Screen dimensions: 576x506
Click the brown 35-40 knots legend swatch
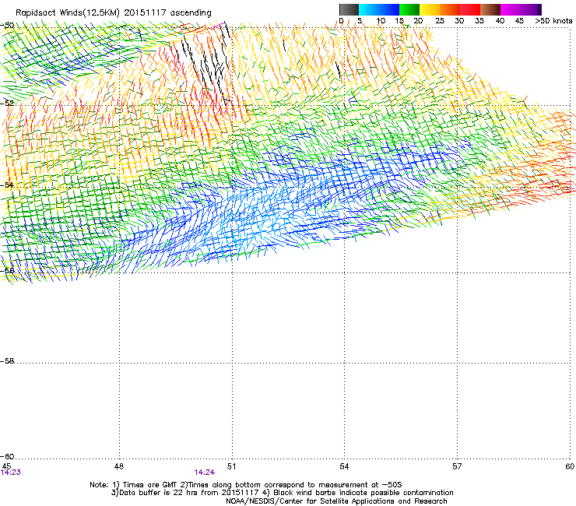(490, 9)
